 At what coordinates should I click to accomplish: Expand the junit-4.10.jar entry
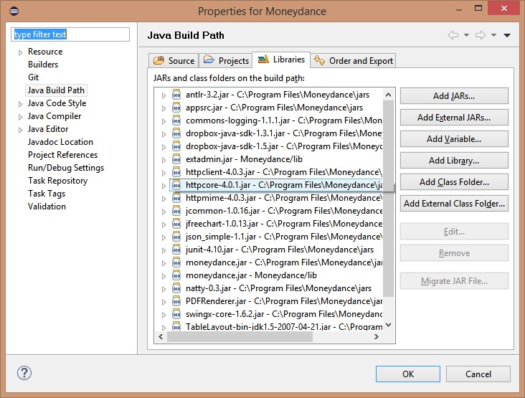[164, 250]
